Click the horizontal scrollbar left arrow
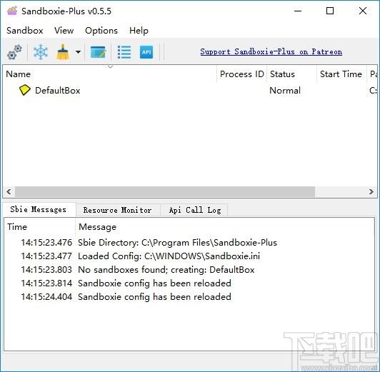The width and height of the screenshot is (380, 372). pyautogui.click(x=9, y=192)
